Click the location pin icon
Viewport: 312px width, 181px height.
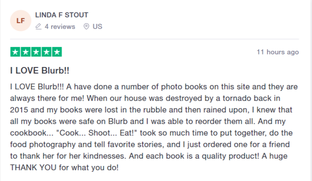86,26
